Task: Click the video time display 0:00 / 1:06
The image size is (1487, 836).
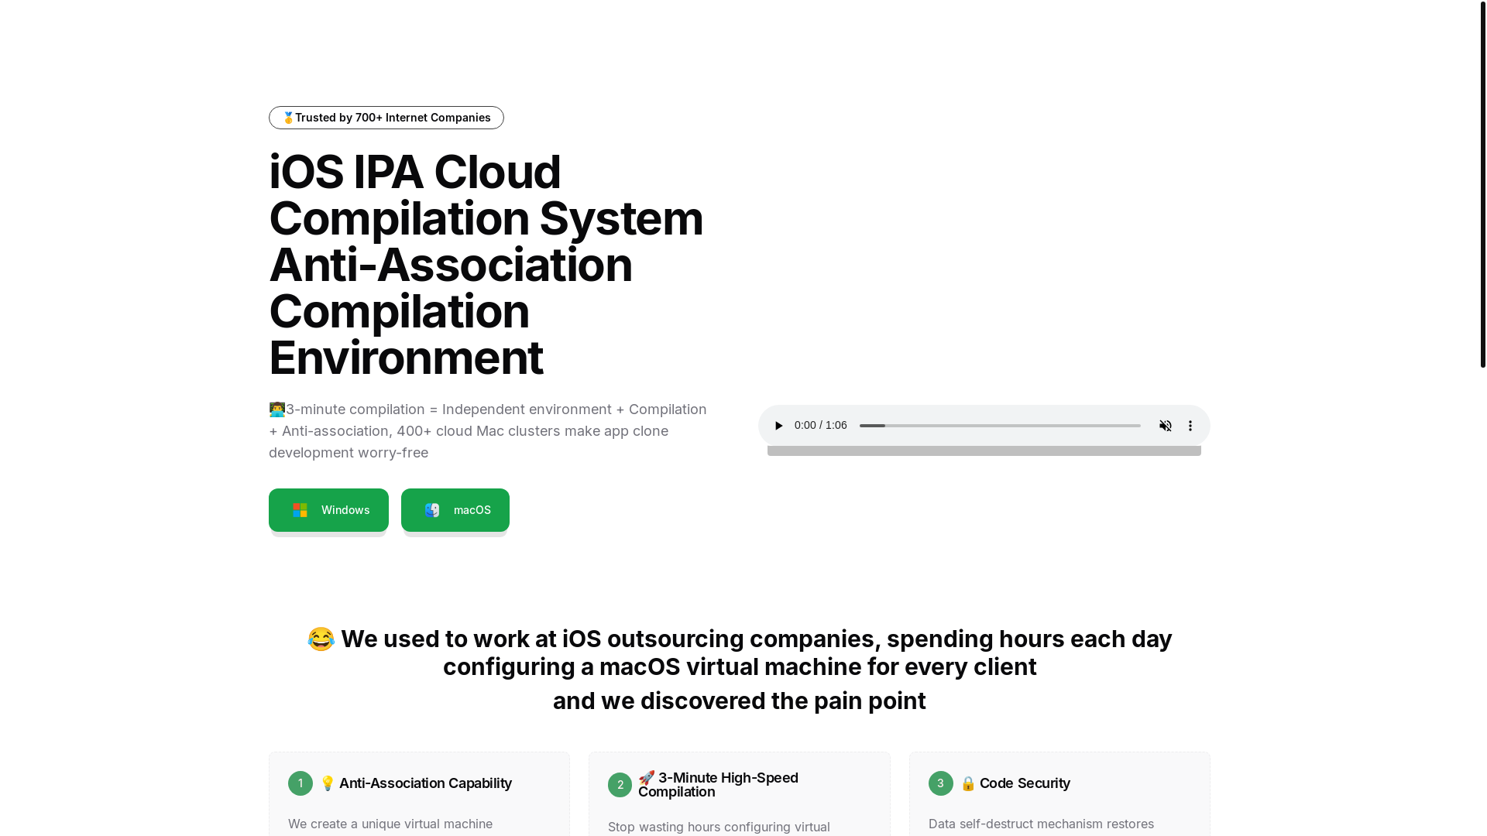Action: [821, 426]
